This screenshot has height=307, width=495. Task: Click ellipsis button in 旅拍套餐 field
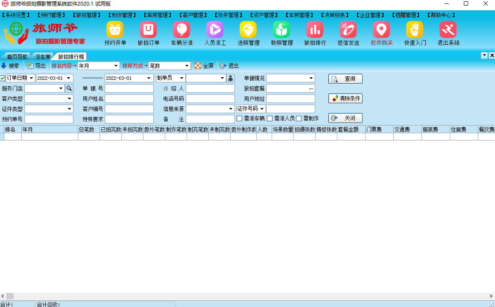311,89
